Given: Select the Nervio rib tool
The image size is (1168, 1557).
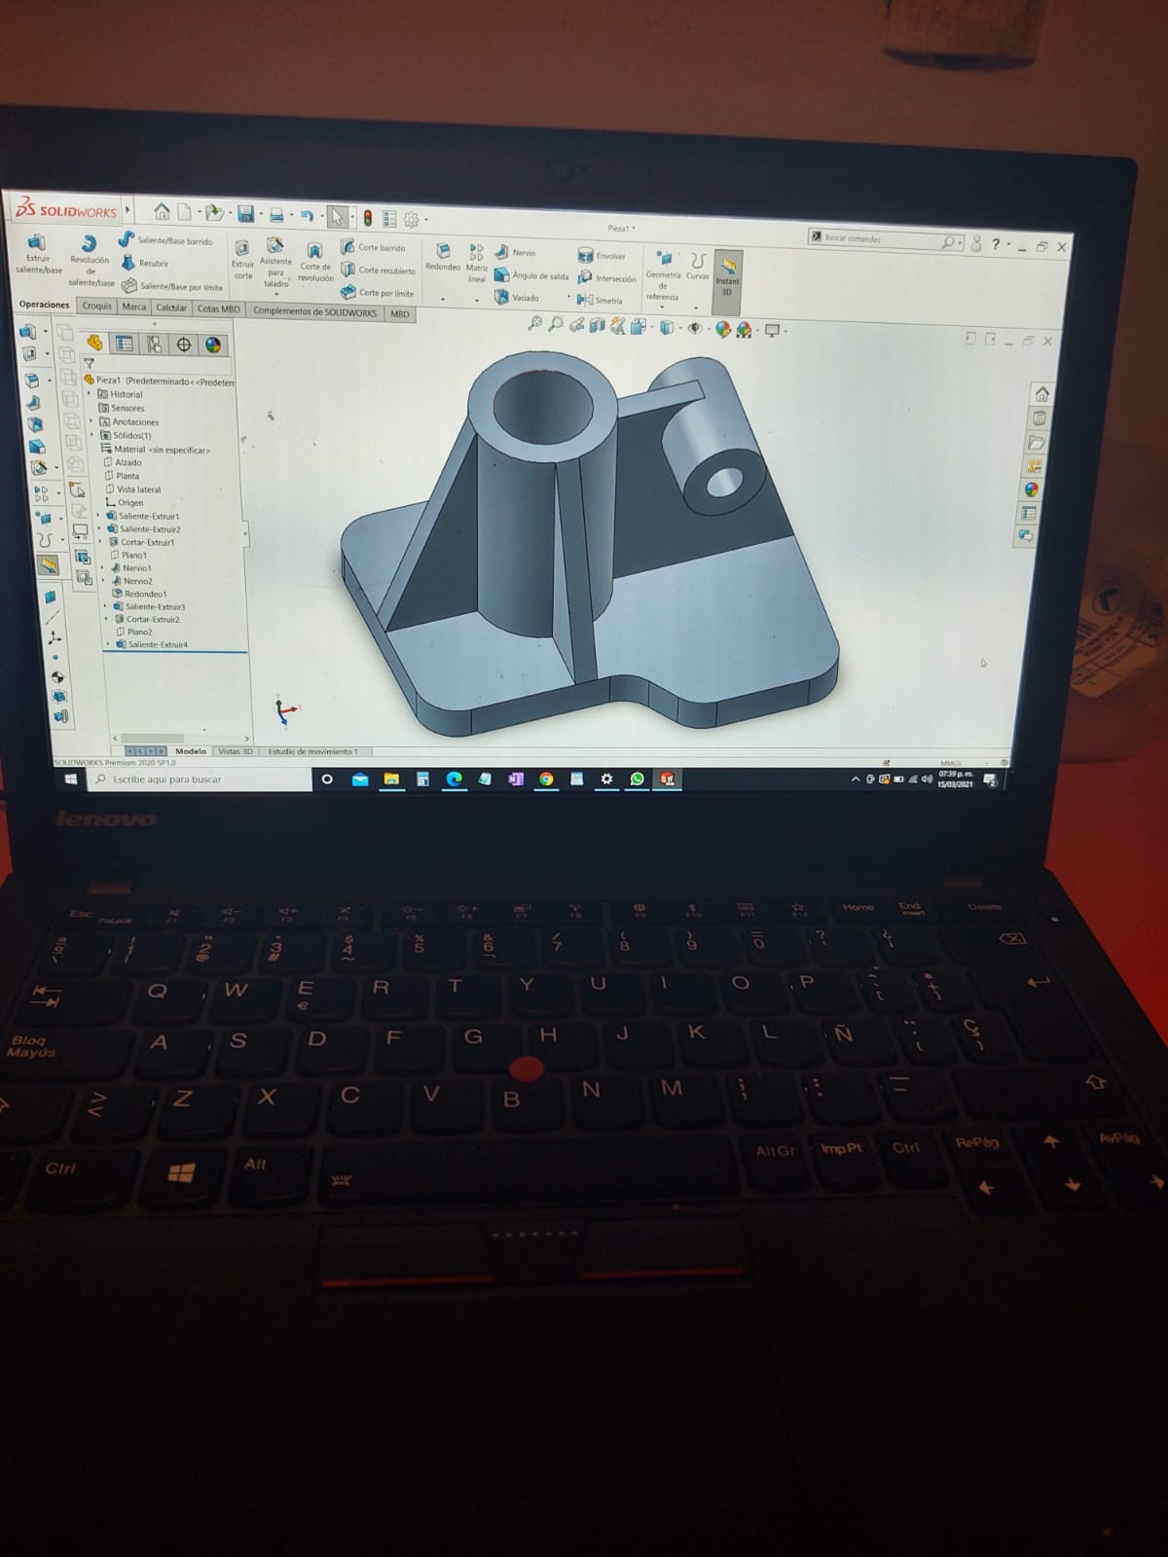Looking at the screenshot, I should [x=516, y=252].
